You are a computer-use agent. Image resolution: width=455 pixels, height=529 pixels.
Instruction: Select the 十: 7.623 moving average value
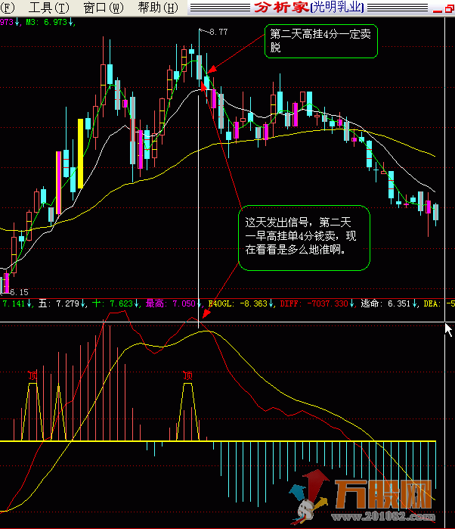116,303
